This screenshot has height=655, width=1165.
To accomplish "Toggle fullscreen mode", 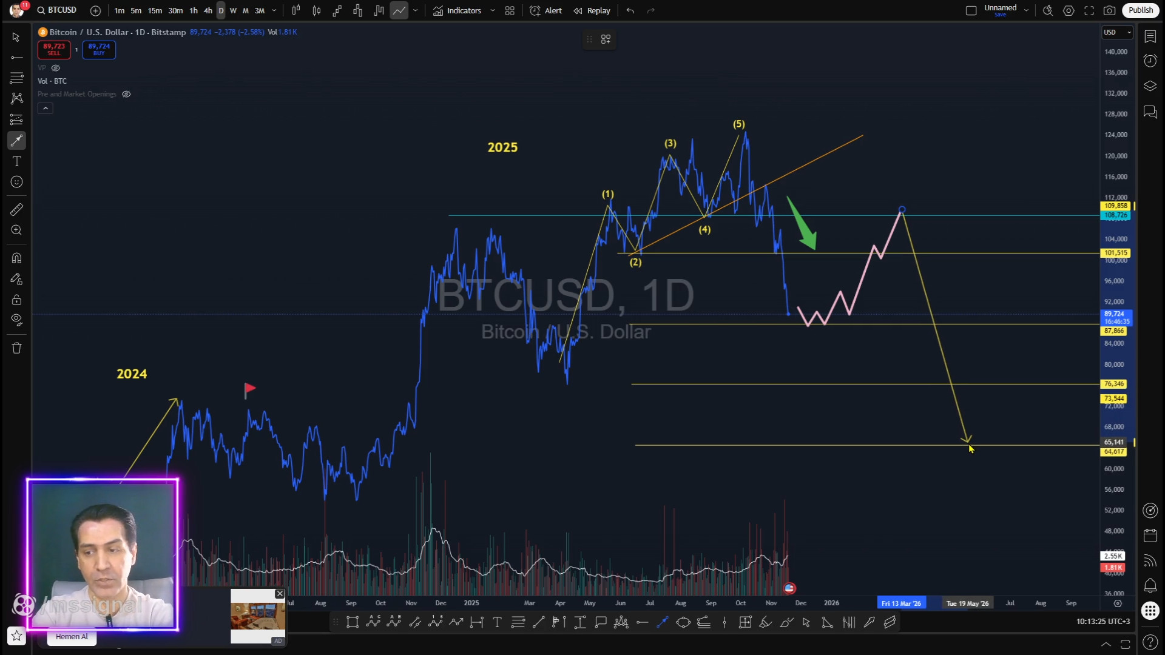I will (x=1089, y=10).
